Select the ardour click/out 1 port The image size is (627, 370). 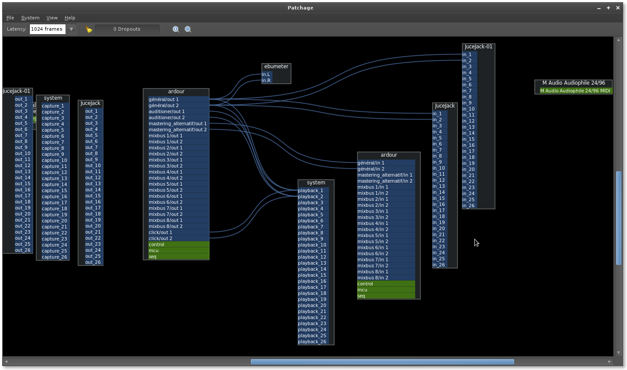[x=178, y=232]
